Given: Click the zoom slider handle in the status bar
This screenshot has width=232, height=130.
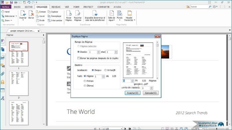Looking at the screenshot, I should pos(216,129).
